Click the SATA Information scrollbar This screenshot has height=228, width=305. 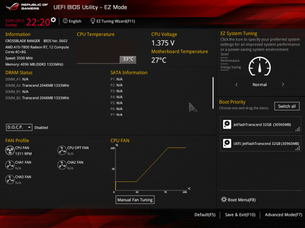click(213, 93)
